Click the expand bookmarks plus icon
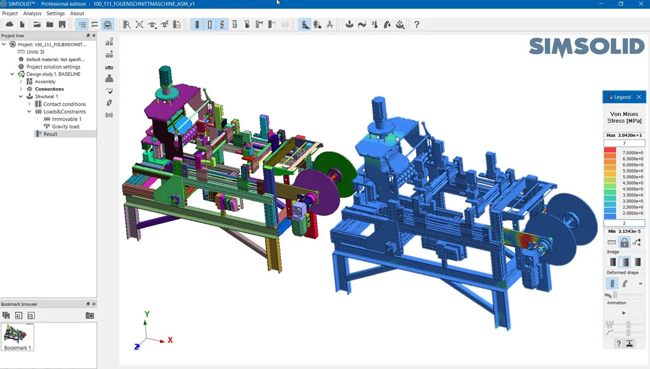 pyautogui.click(x=18, y=316)
